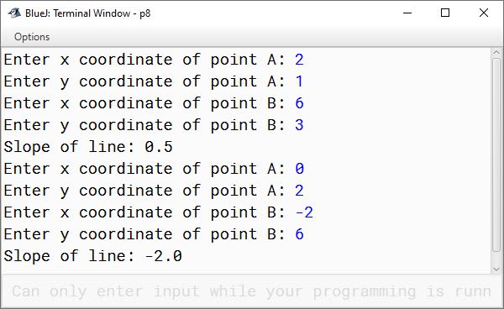Minimize the Terminal Window
Screen dimensions: 504x309
pyautogui.click(x=407, y=13)
